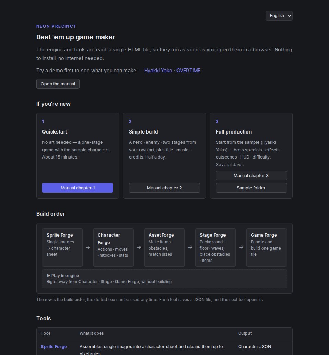This screenshot has height=355, width=329.
Task: Click the play triangle icon beside Play in engine
Action: (48, 276)
